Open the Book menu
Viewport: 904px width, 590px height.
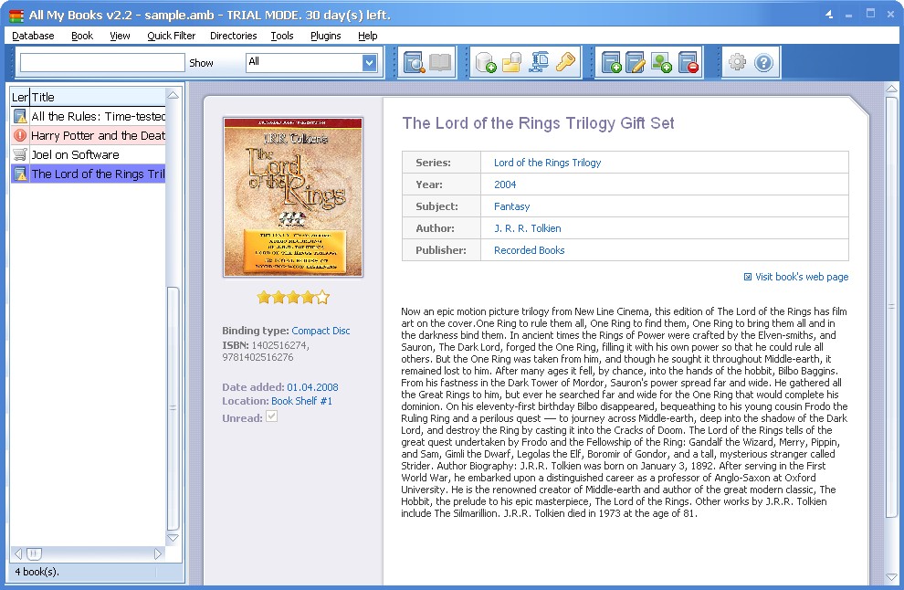coord(82,36)
